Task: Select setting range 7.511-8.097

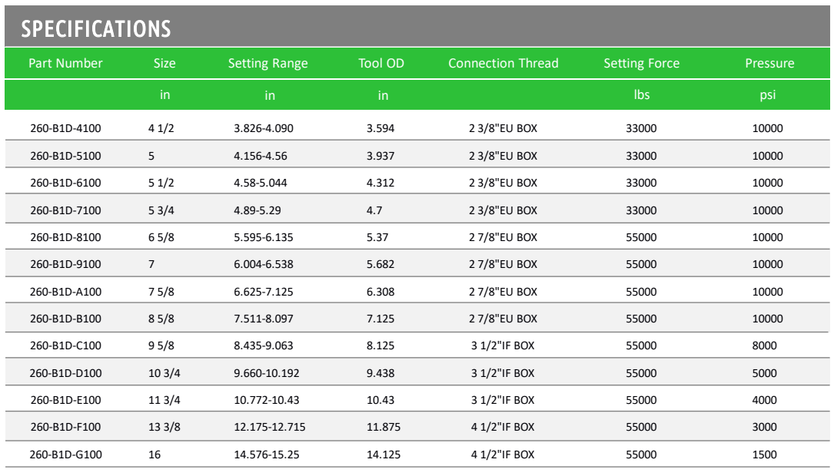Action: [x=264, y=319]
